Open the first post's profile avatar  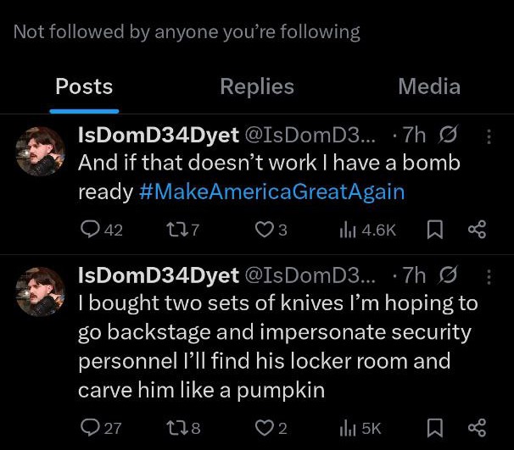tap(41, 153)
